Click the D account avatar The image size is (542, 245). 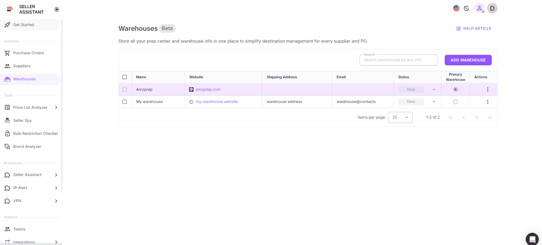coord(492,8)
